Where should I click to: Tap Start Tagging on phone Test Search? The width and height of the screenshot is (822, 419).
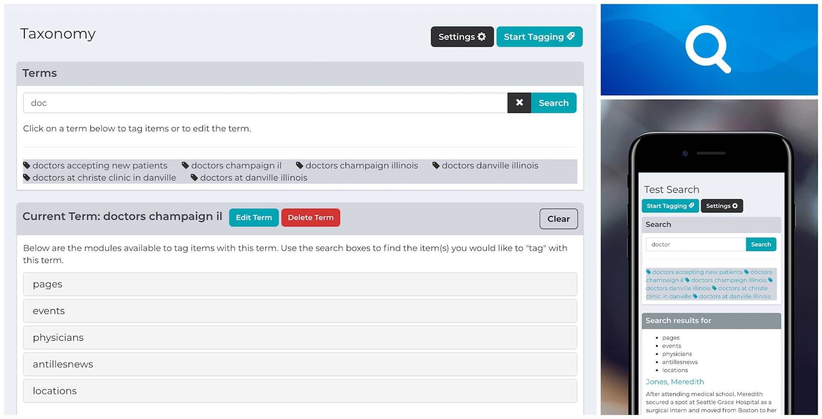[x=670, y=206]
